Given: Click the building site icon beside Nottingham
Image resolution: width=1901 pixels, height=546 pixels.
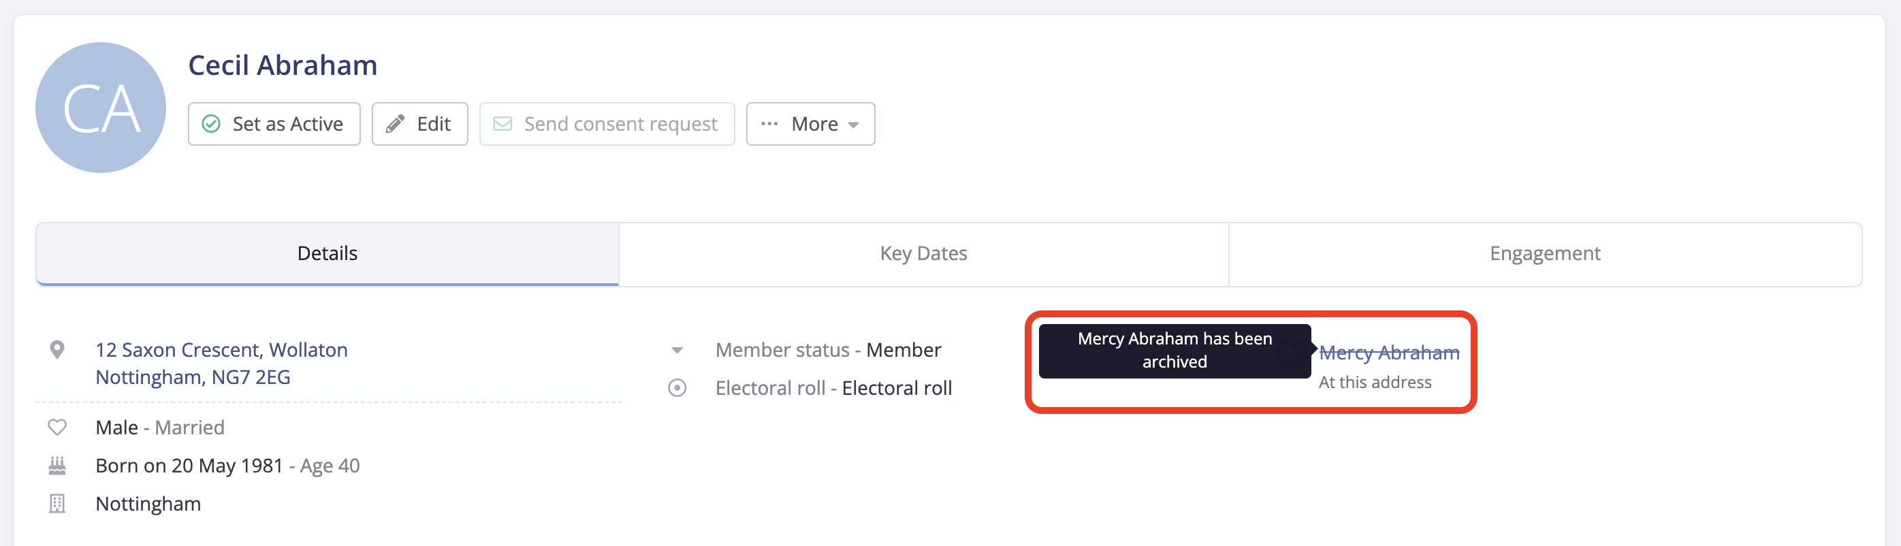Looking at the screenshot, I should coord(57,504).
